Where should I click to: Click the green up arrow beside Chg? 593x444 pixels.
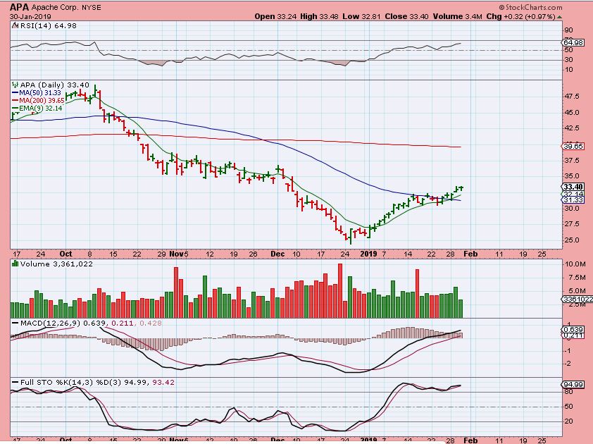[x=560, y=17]
